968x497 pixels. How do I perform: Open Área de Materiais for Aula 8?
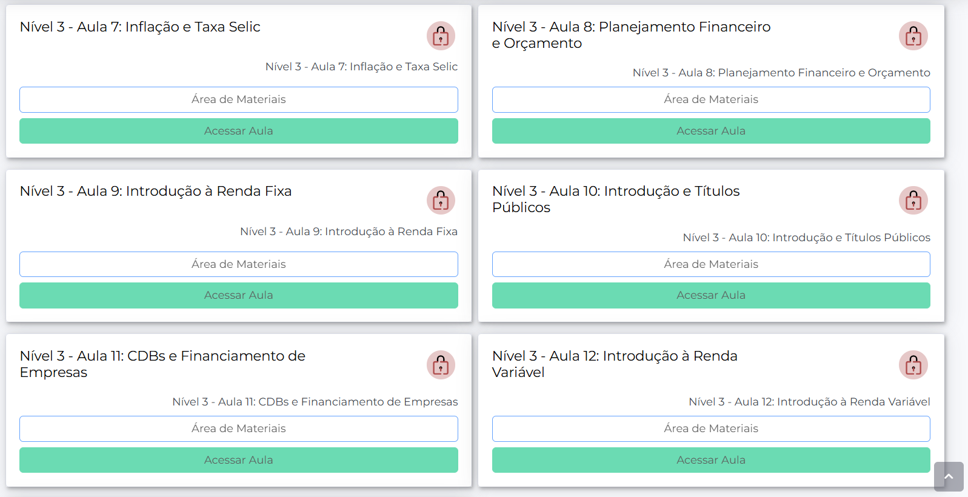tap(710, 99)
